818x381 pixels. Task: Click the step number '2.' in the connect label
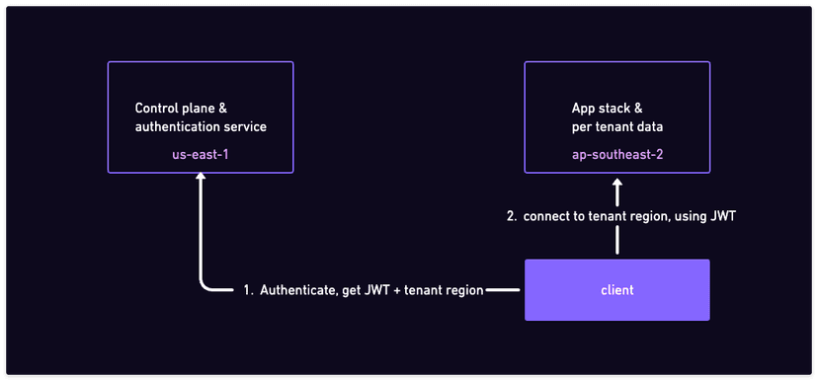tap(512, 216)
